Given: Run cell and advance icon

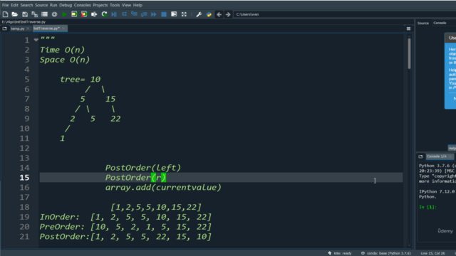Looking at the screenshot, I should point(84,14).
